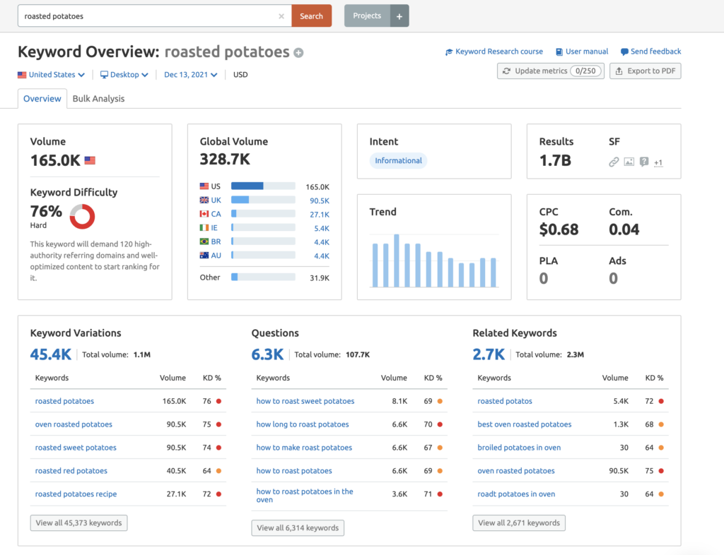Viewport: 724px width, 555px height.
Task: Click the US flag next to Volume 165.0K
Action: [x=90, y=160]
